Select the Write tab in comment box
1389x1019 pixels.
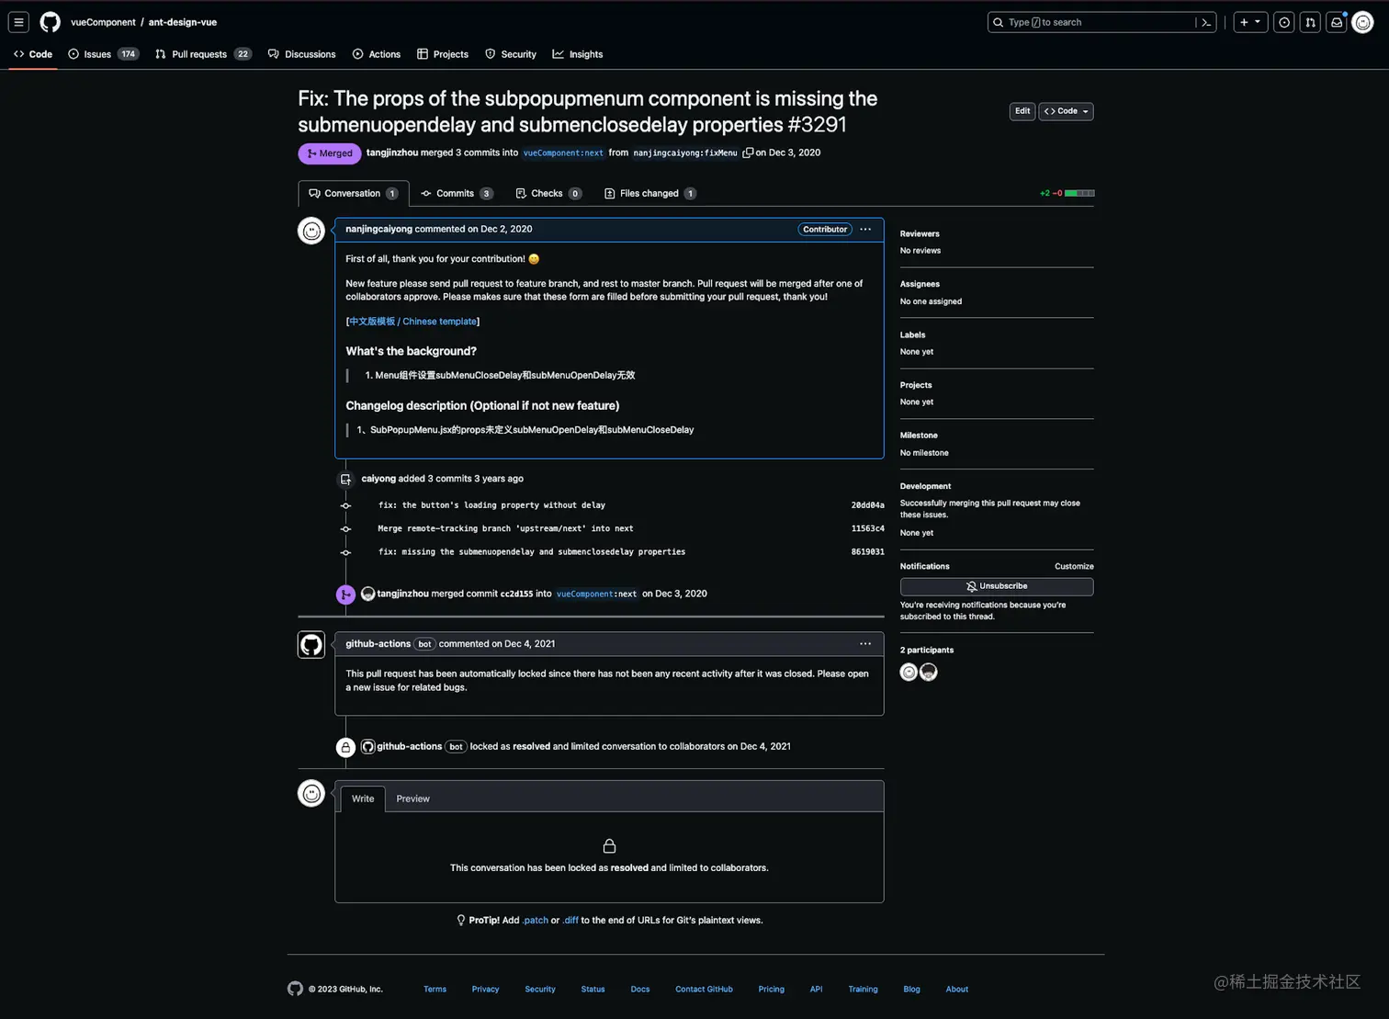click(x=363, y=798)
